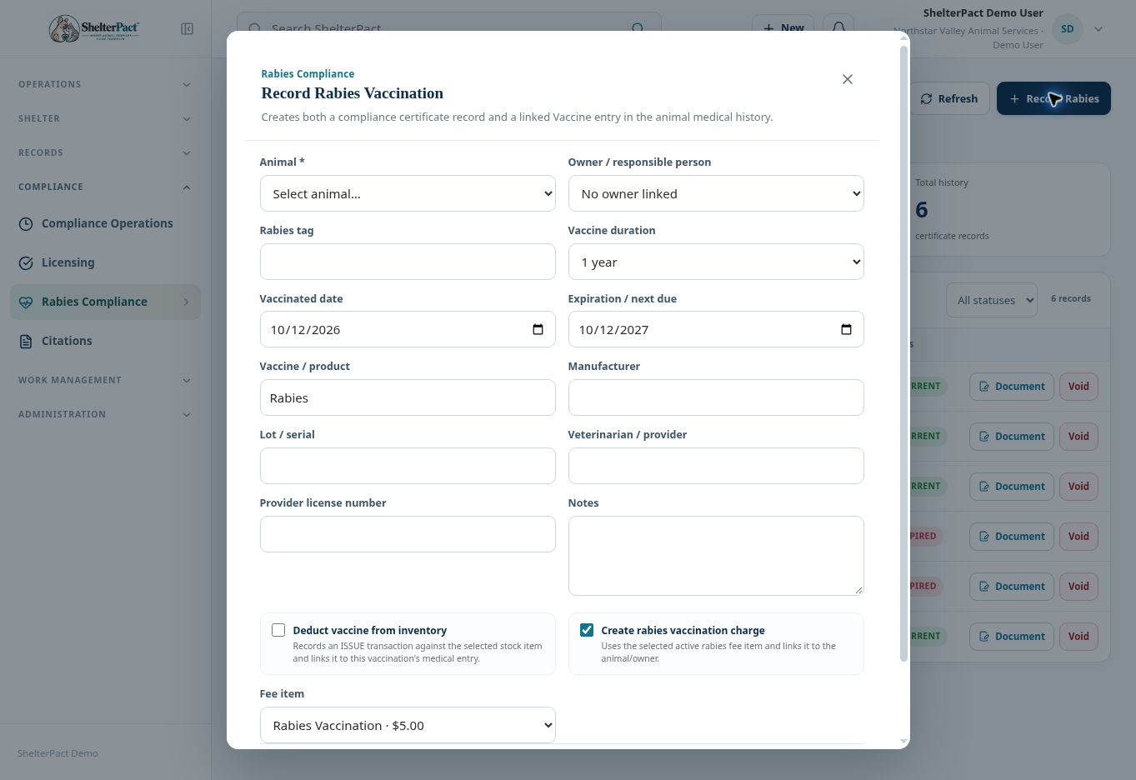This screenshot has width=1136, height=780.
Task: Open the All statuses filter dropdown
Action: 992,300
